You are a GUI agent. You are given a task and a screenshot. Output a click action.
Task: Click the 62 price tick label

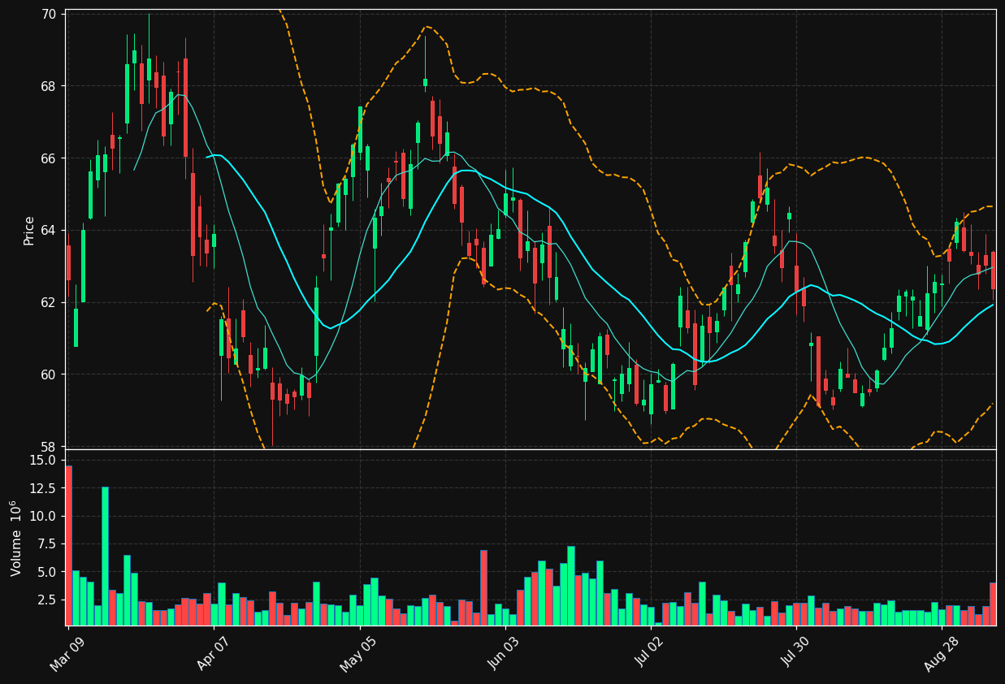(49, 302)
